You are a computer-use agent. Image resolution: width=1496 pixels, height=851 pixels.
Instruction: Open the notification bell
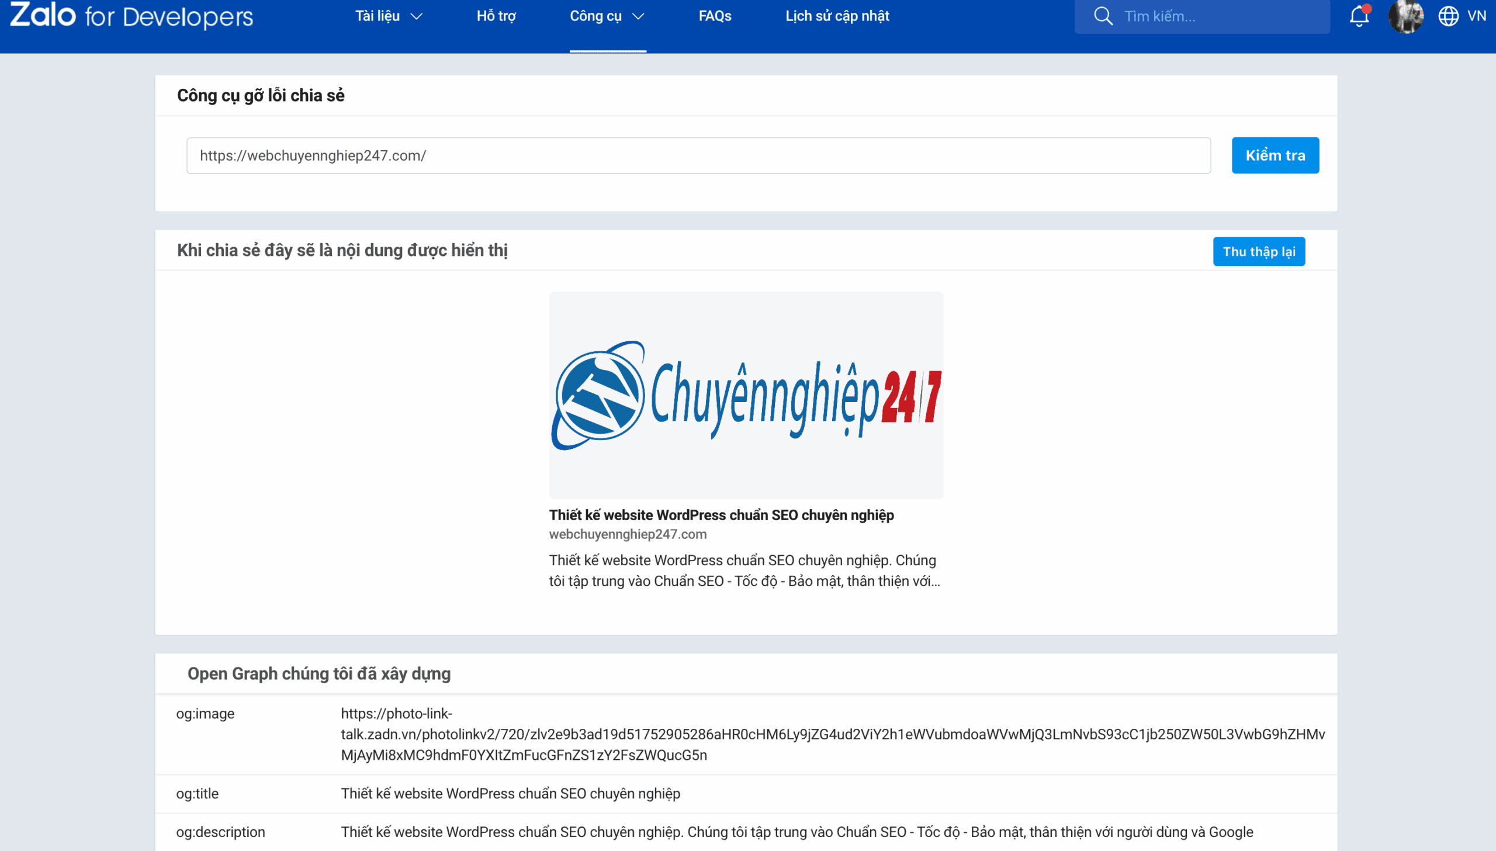pos(1359,16)
